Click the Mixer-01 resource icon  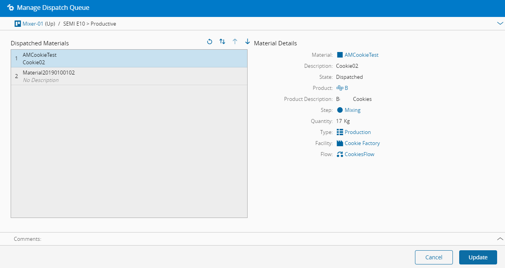click(x=17, y=24)
